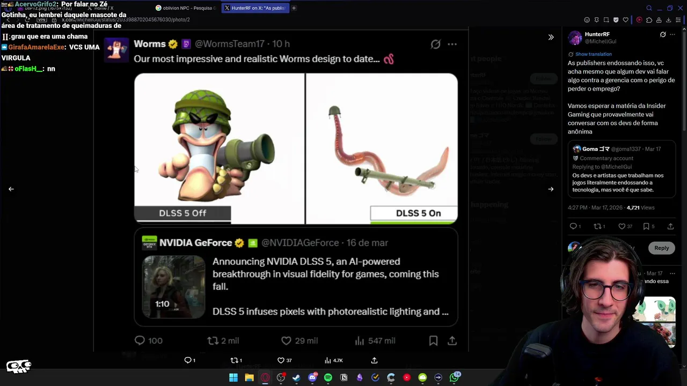The height and width of the screenshot is (386, 687).
Task: Open HunterRF profile name
Action: click(x=597, y=34)
